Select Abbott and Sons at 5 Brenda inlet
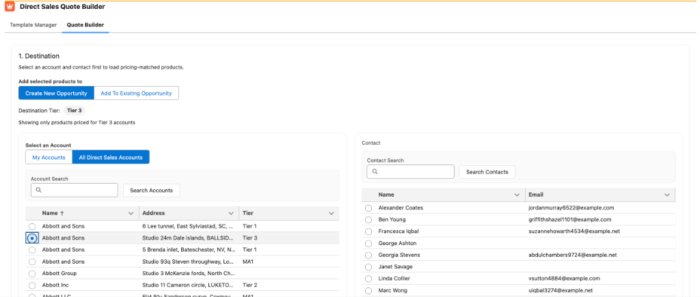The width and height of the screenshot is (700, 297). click(31, 250)
